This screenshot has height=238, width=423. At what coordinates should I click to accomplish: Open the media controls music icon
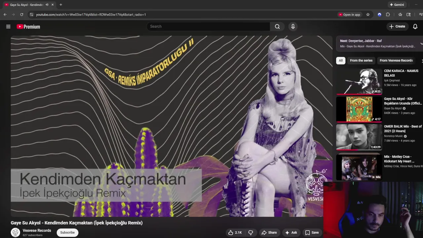pos(420,15)
